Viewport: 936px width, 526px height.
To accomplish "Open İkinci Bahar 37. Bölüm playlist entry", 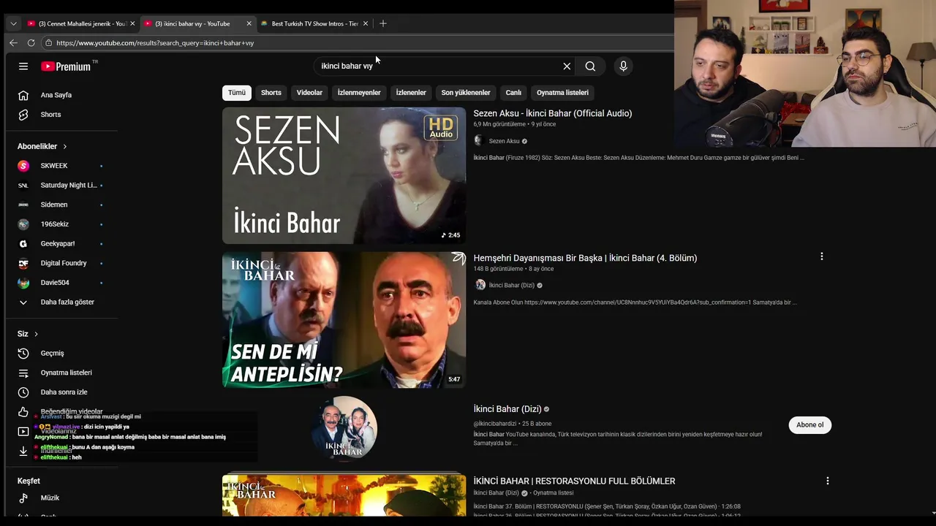I will pos(607,506).
